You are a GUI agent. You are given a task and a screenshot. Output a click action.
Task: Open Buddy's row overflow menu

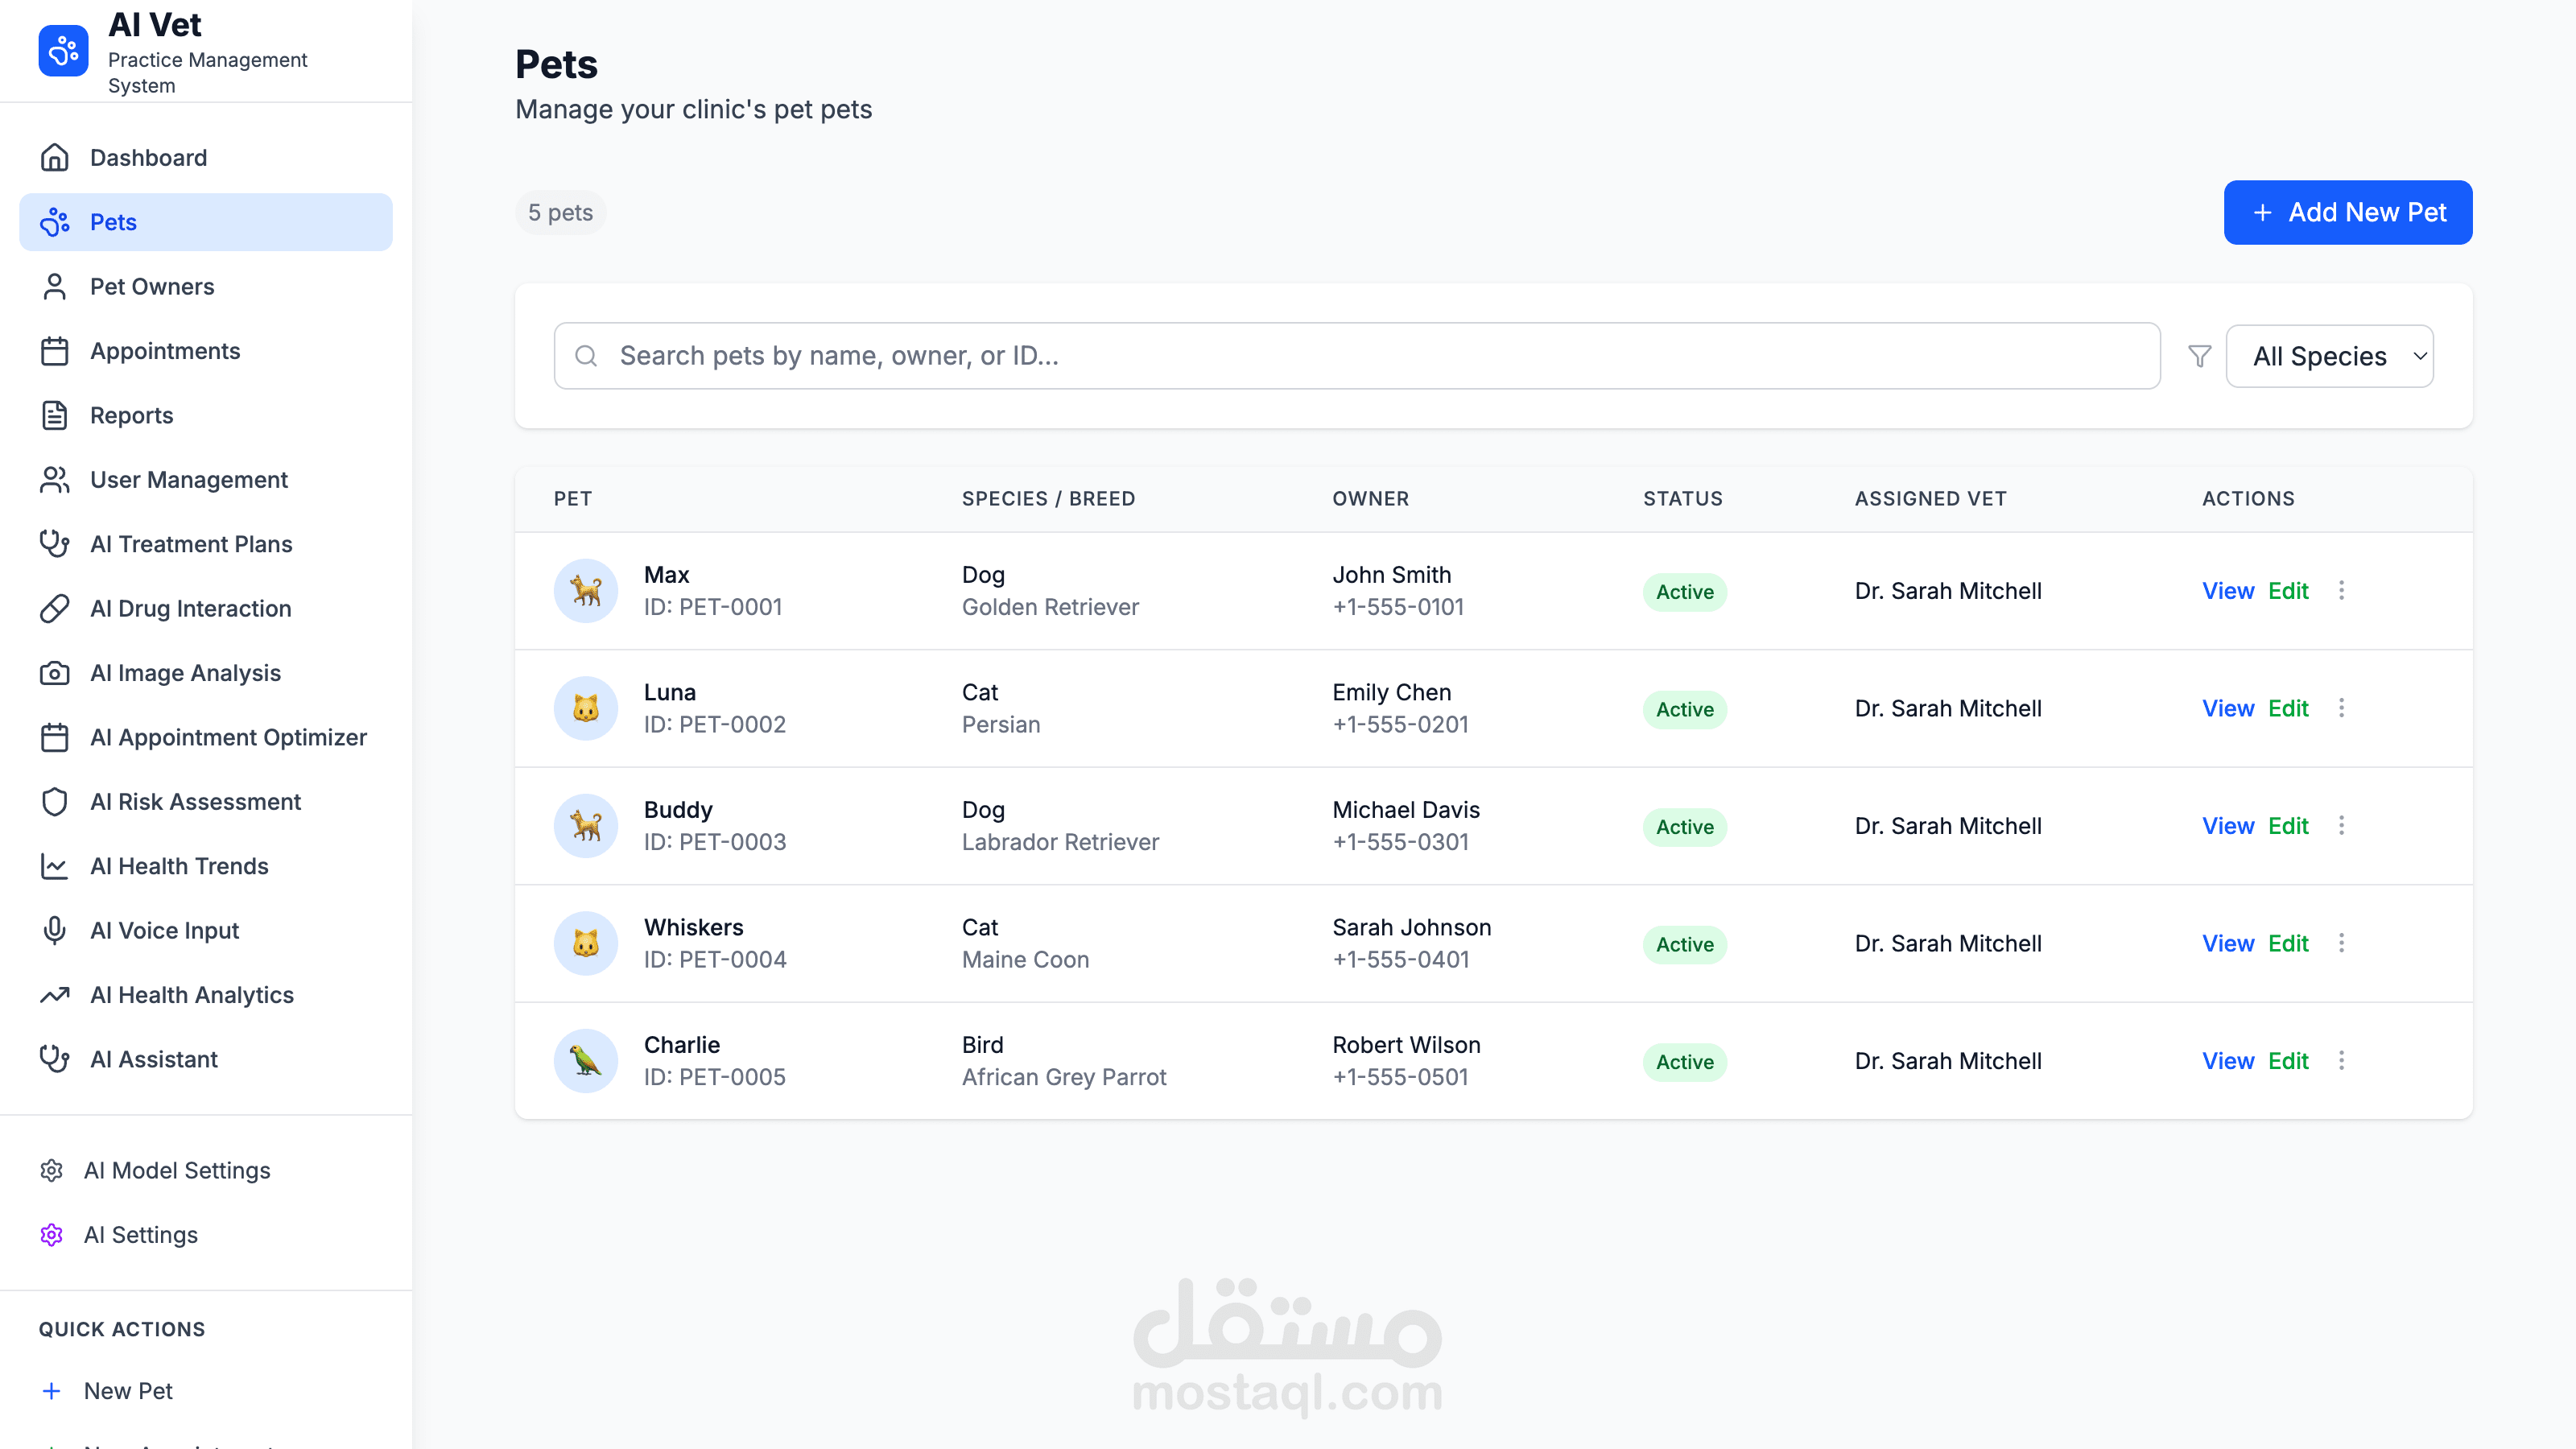point(2341,825)
